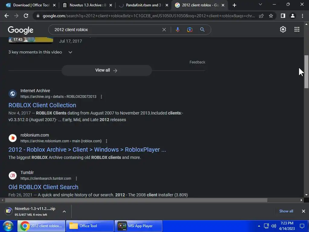Image resolution: width=309 pixels, height=232 pixels.
Task: Clear the Google search box
Action: (x=164, y=30)
